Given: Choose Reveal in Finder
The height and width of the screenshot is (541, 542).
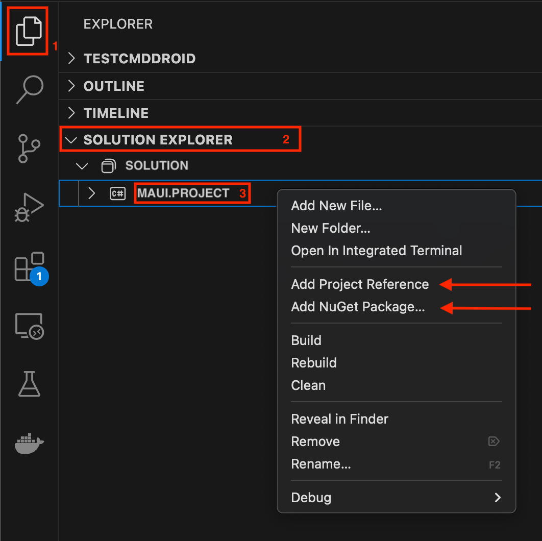Looking at the screenshot, I should click(339, 419).
